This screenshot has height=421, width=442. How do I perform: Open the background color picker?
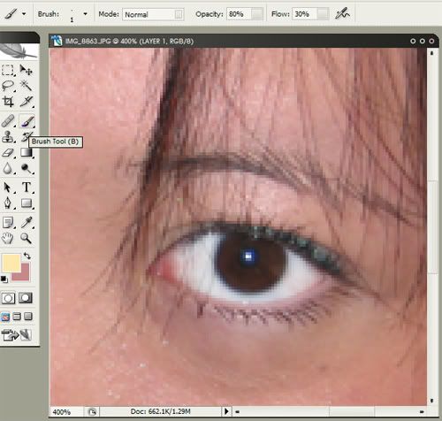click(x=24, y=276)
